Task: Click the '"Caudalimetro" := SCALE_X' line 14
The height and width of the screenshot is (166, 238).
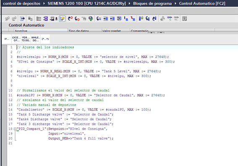Action: click(84, 109)
